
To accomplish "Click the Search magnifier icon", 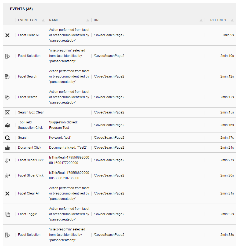I will pos(7,138).
